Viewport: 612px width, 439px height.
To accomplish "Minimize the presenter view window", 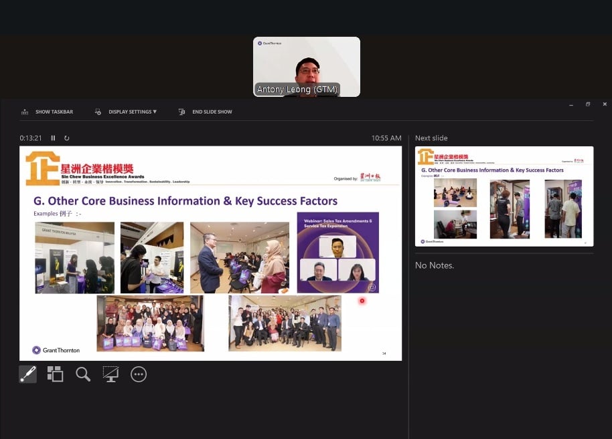I will 571,104.
